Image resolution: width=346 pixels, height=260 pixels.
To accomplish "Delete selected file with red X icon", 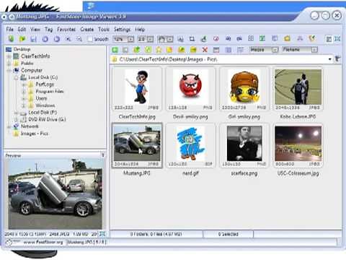I will pos(205,50).
